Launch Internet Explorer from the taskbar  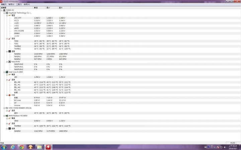coord(13,147)
